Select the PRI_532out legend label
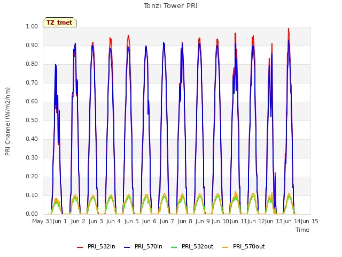The width and height of the screenshot is (342, 257). click(198, 246)
